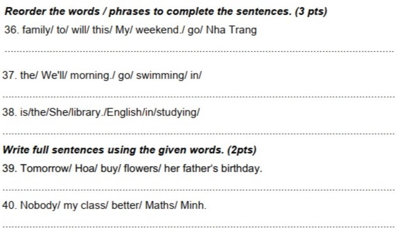The height and width of the screenshot is (238, 399).
Task: Click 'Nobody/' in question 40
Action: click(x=40, y=205)
